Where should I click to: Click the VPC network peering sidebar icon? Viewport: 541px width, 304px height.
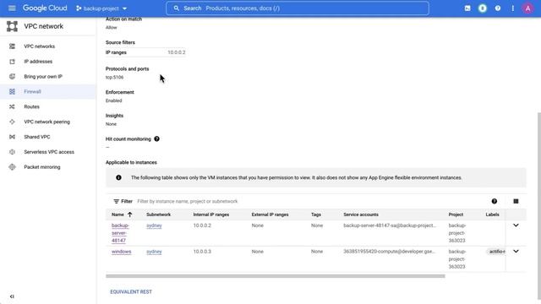(12, 122)
